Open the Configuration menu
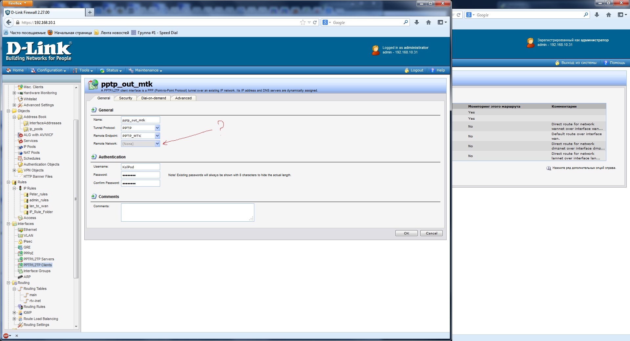This screenshot has width=630, height=341. [48, 70]
